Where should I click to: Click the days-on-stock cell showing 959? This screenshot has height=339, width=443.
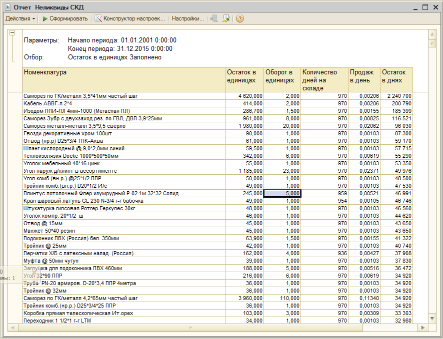tap(324, 194)
